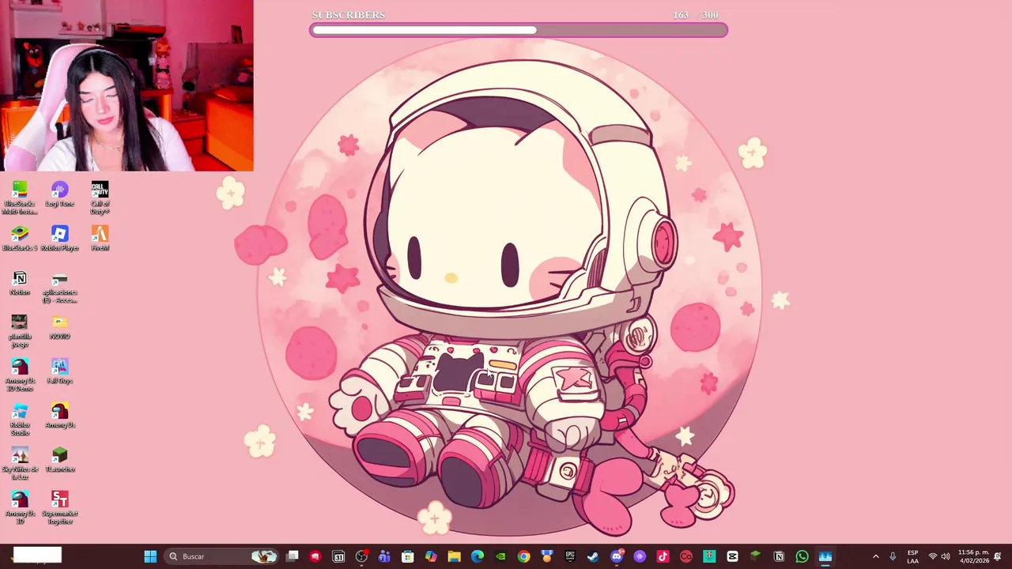This screenshot has height=569, width=1012.
Task: Open Steam from the taskbar
Action: [x=593, y=556]
